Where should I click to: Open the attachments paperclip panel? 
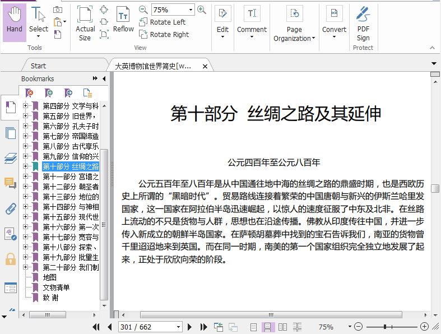(x=10, y=209)
